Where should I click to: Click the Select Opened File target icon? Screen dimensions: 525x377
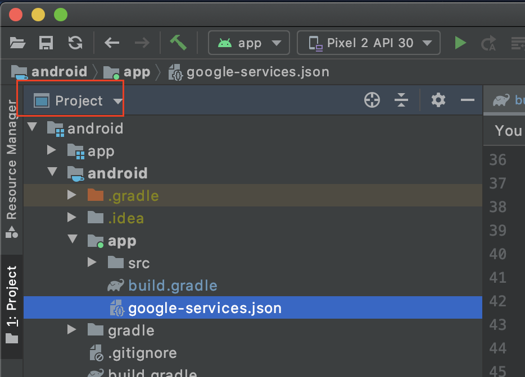click(372, 100)
